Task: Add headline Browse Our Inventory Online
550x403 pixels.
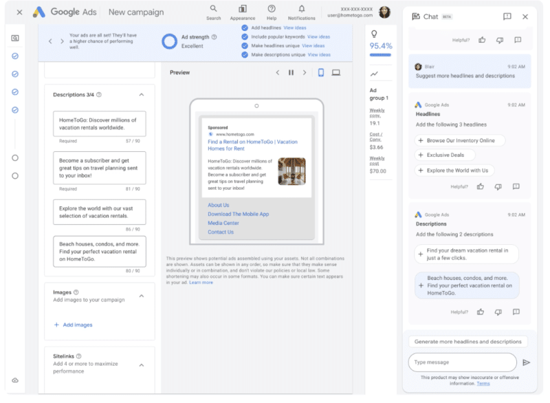Action: point(460,140)
